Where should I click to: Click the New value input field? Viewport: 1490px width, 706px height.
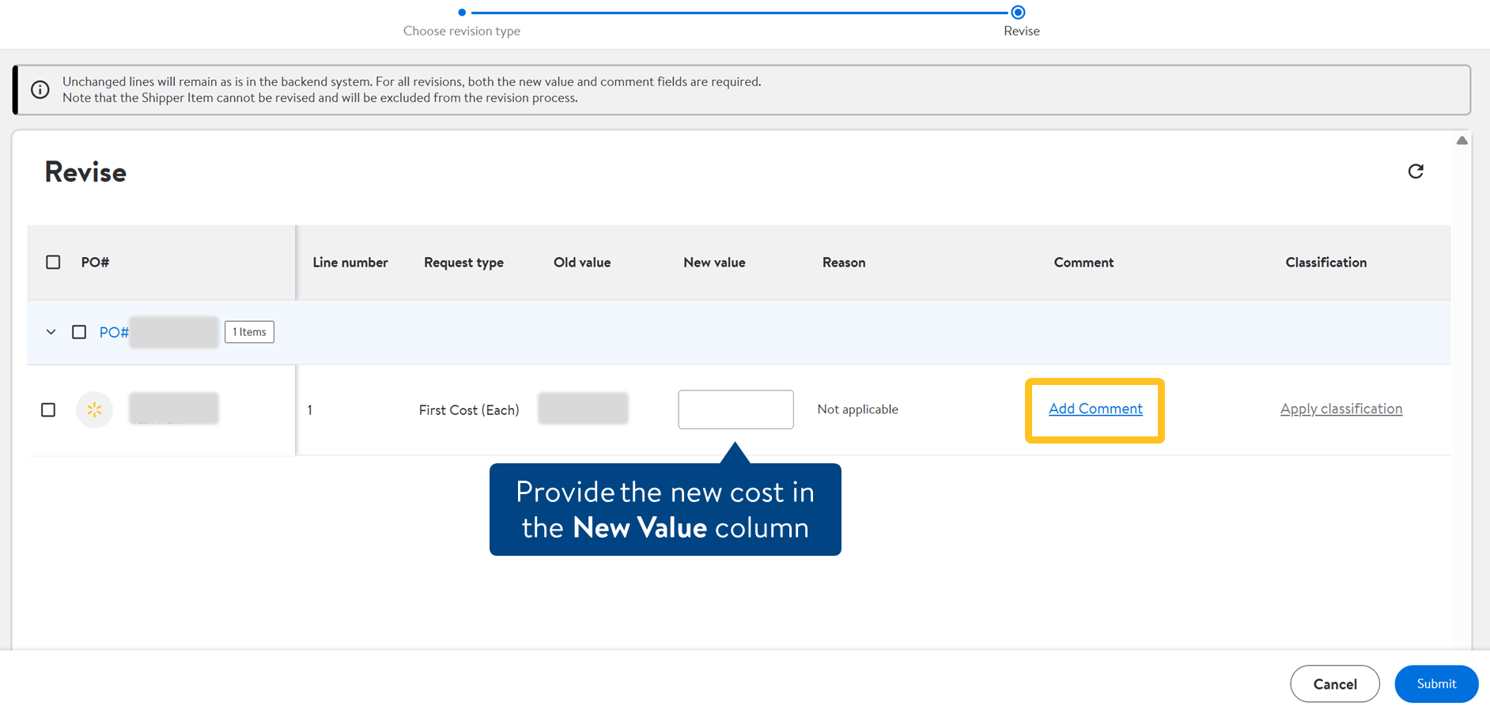[736, 410]
